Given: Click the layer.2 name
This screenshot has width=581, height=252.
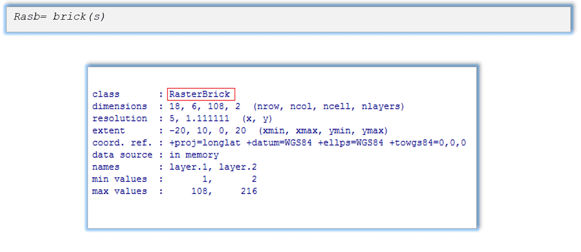Looking at the screenshot, I should click(x=232, y=167).
